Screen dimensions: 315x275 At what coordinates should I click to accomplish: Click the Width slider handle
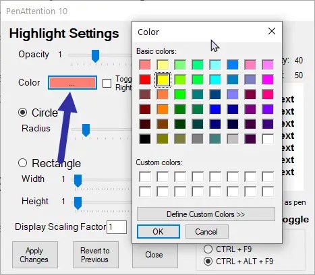coord(78,181)
